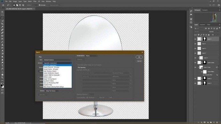This screenshot has height=124, width=221.
Task: Select the Zoom tool
Action: (2, 77)
